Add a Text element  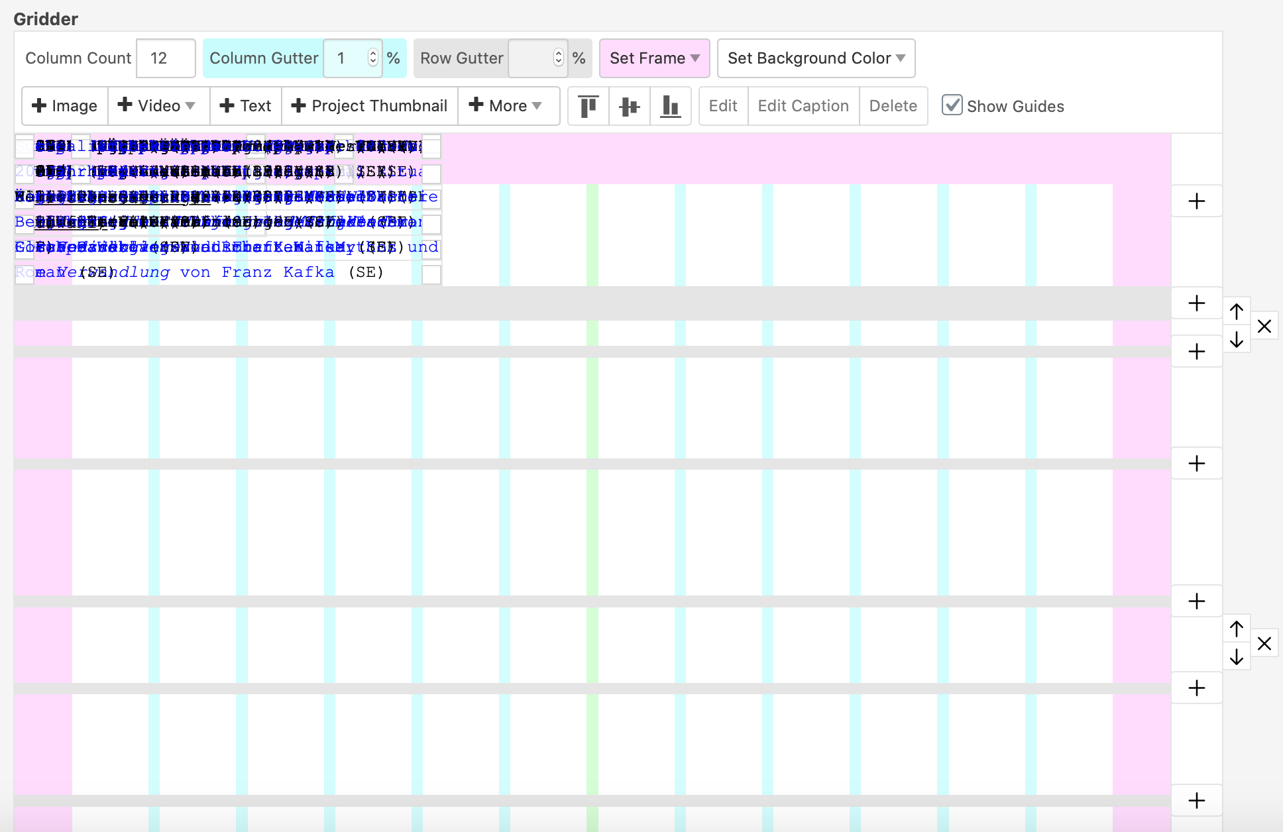tap(246, 106)
